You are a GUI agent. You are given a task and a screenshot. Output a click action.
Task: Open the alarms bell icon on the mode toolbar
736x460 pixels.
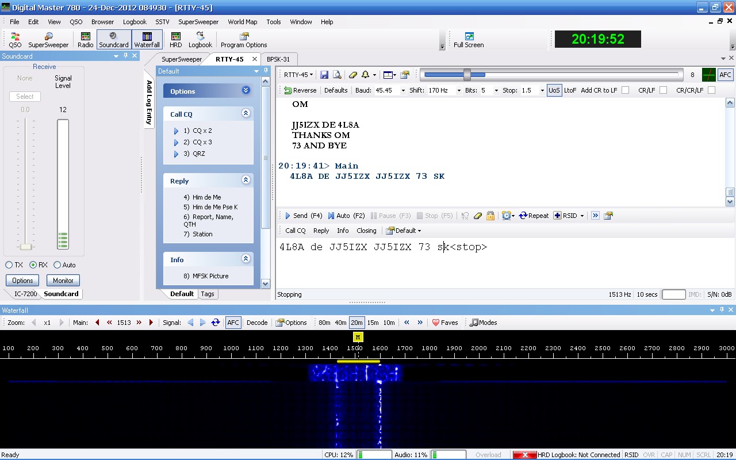click(x=365, y=75)
